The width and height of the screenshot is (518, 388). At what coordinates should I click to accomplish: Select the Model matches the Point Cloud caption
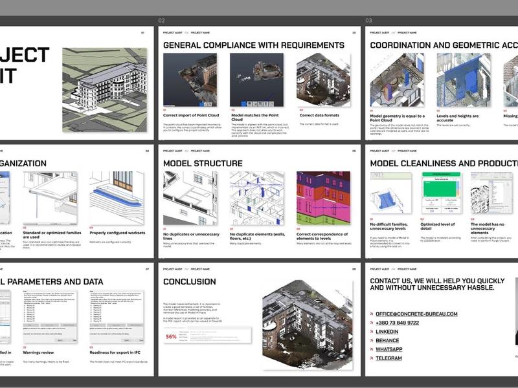[x=255, y=117]
